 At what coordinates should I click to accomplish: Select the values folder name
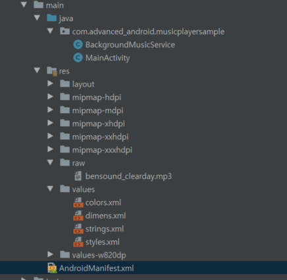pos(84,189)
